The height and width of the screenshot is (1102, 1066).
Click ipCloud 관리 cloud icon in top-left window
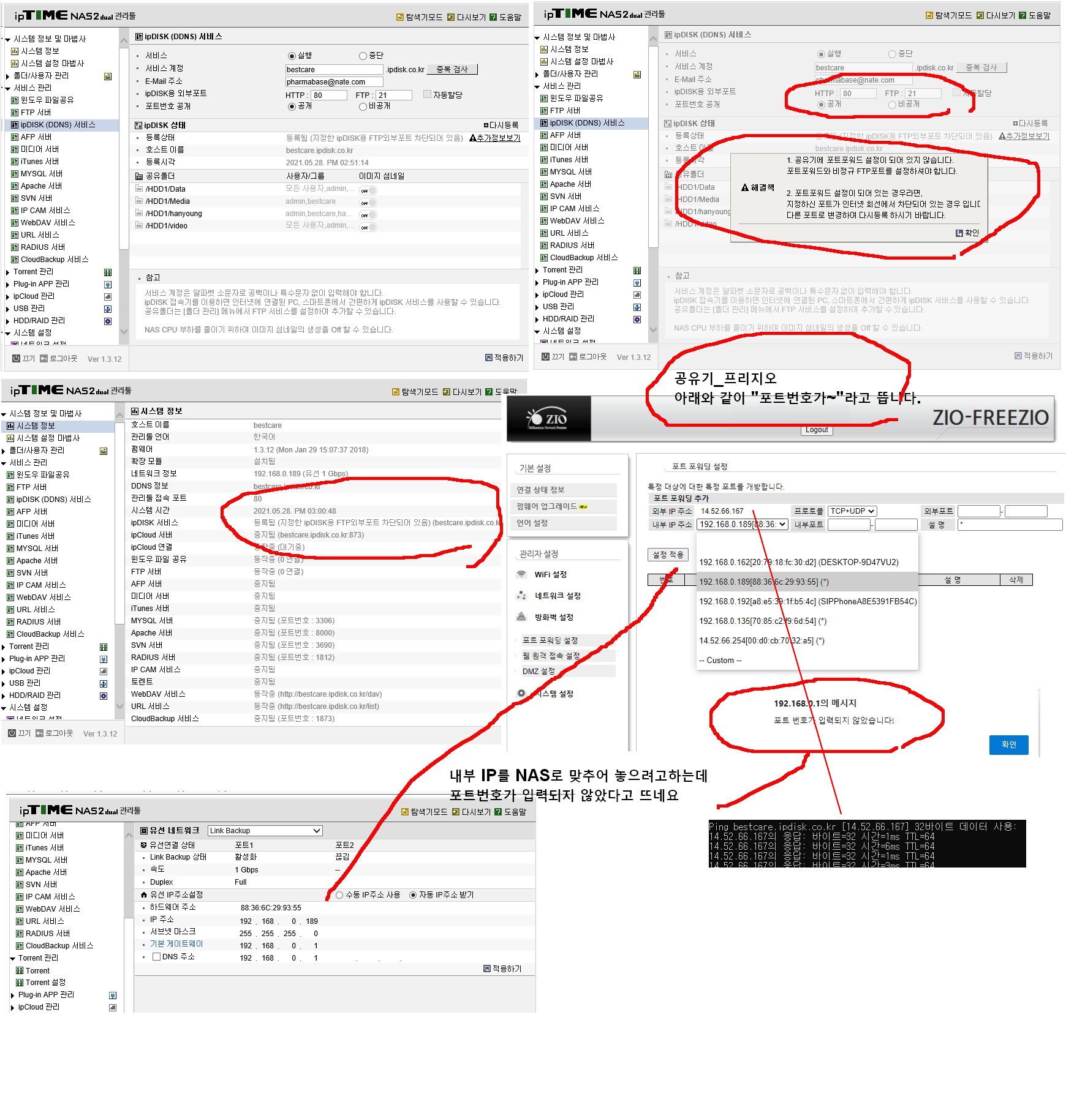point(108,297)
